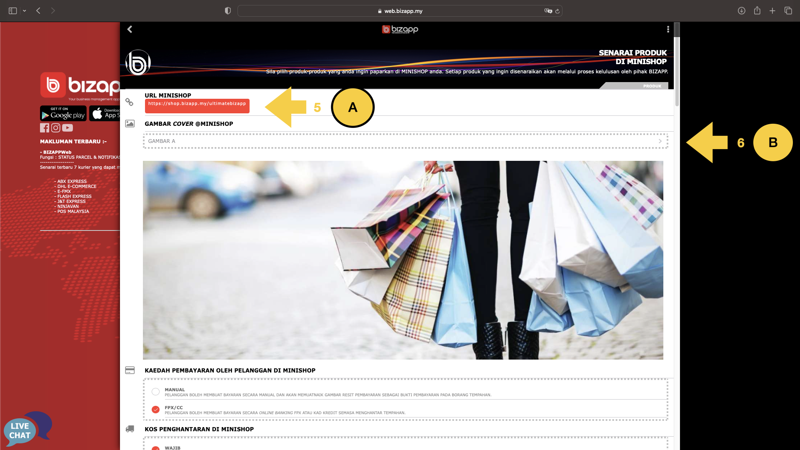Image resolution: width=800 pixels, height=450 pixels.
Task: Open a new tab with the plus icon
Action: coord(772,11)
